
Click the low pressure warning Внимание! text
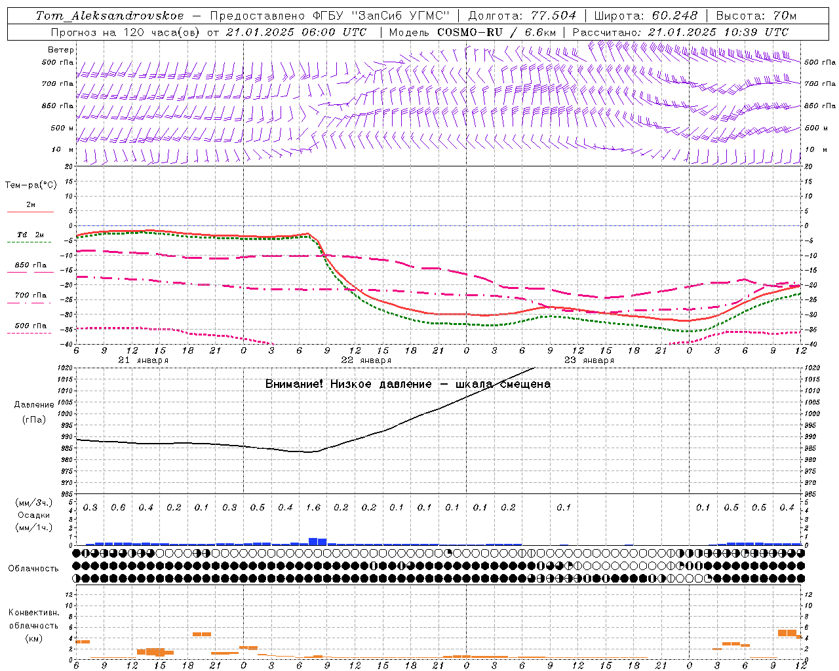coord(408,384)
